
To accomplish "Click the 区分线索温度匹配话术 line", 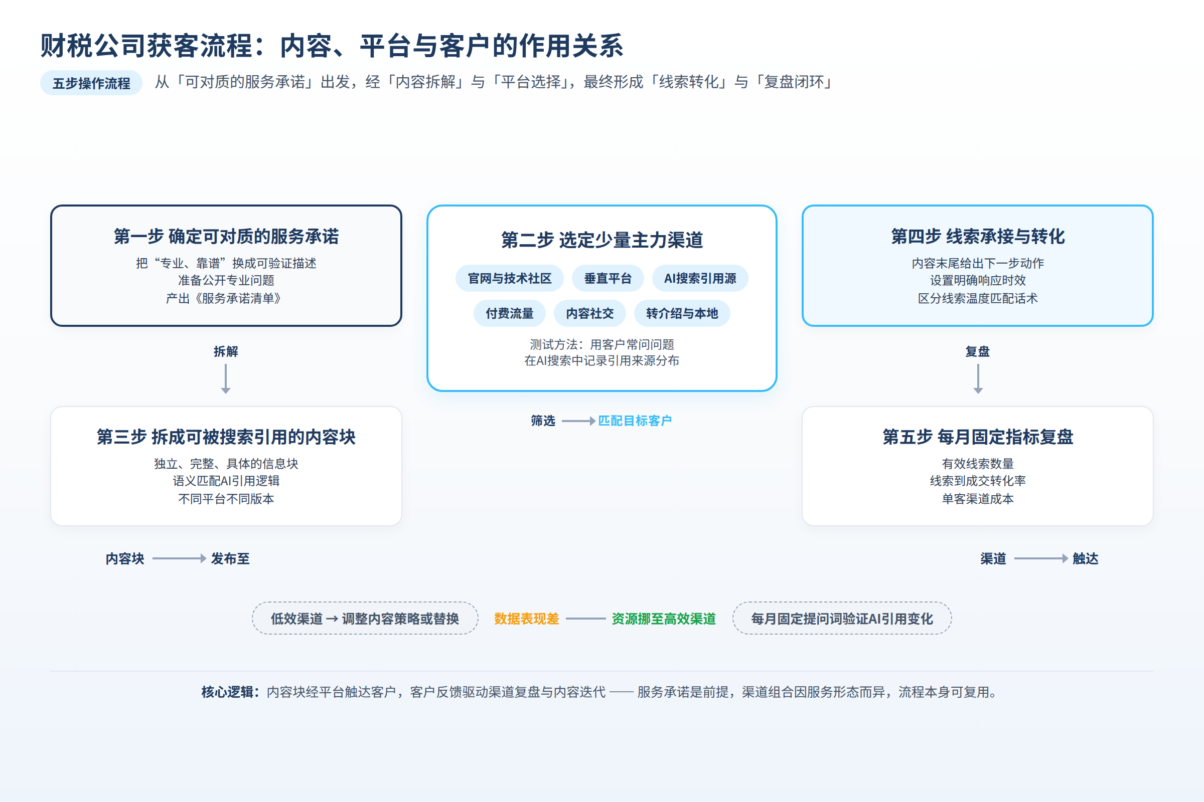I will click(x=978, y=298).
